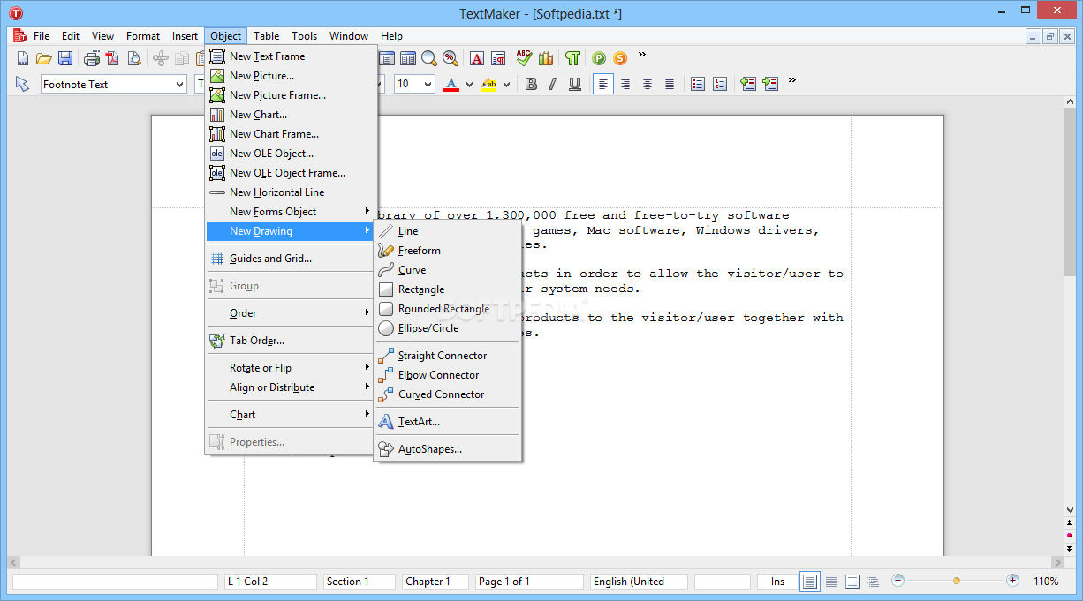Select the arrow pointer selection tool
The width and height of the screenshot is (1083, 601).
tap(23, 84)
